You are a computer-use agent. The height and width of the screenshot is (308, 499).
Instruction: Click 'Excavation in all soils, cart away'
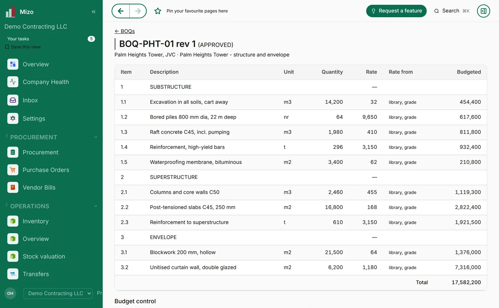click(189, 102)
